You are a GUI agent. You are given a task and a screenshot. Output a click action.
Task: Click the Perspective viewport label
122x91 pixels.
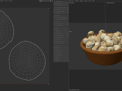click(72, 3)
